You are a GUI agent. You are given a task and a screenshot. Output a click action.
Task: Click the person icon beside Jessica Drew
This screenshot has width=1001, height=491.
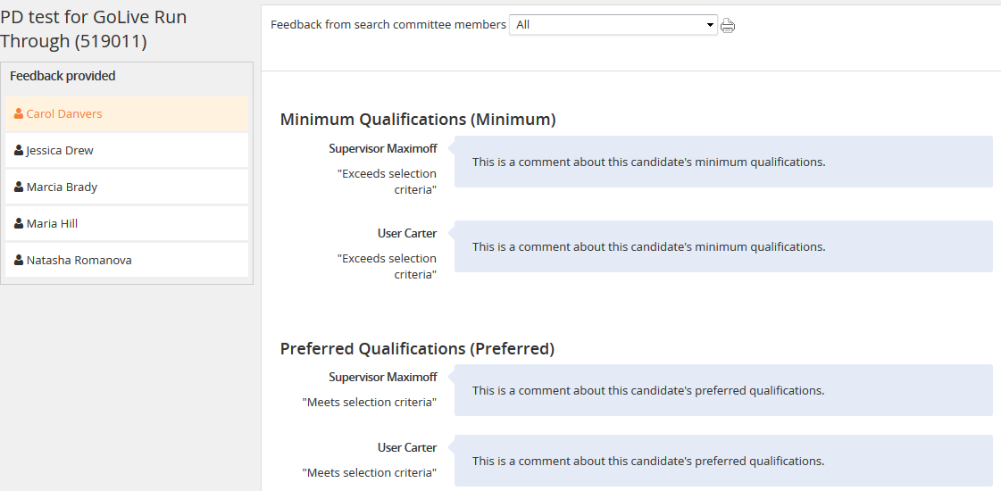[19, 151]
